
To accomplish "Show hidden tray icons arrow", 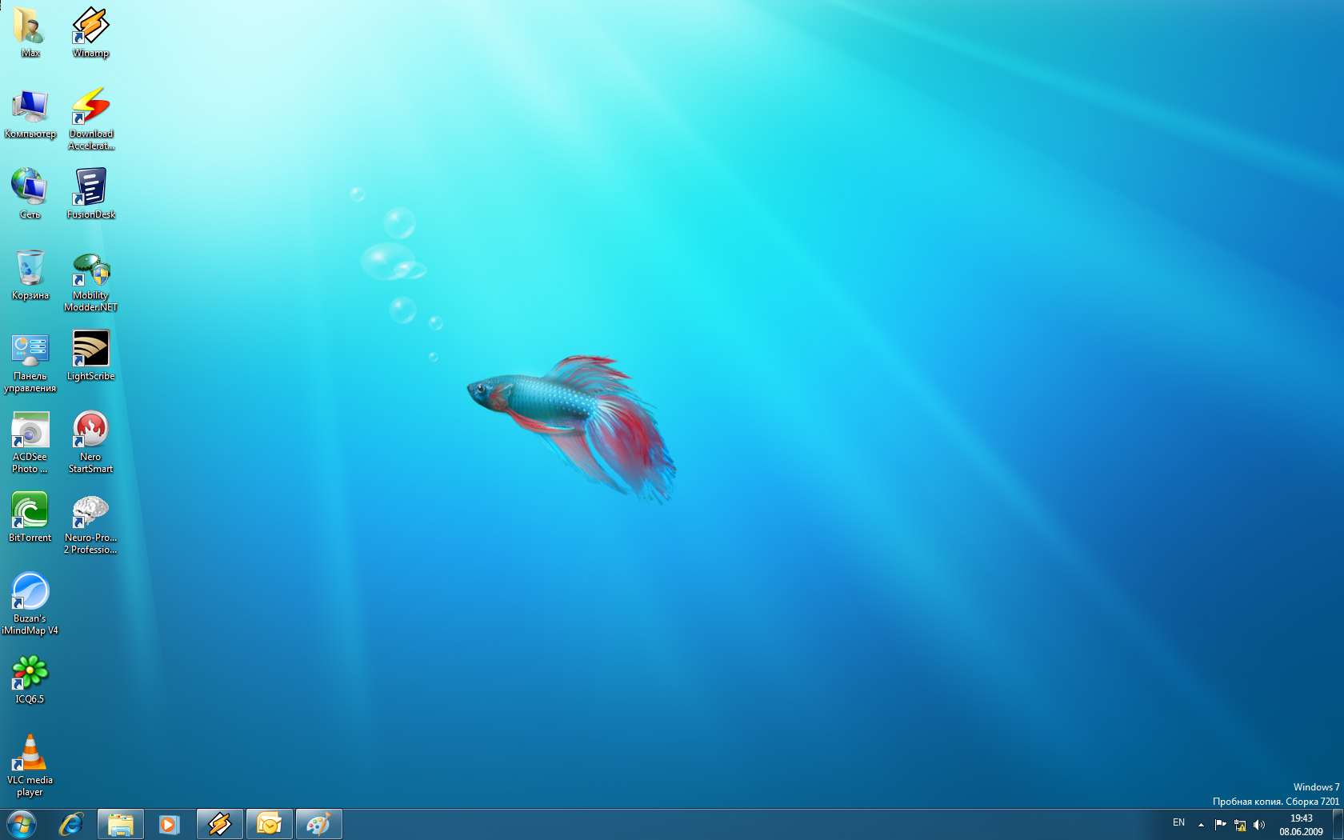I will pos(1201,825).
